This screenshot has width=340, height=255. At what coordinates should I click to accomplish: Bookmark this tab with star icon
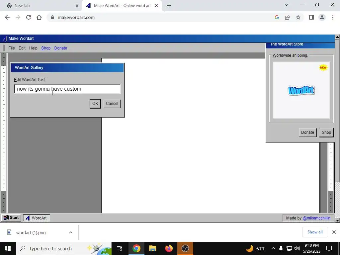click(298, 17)
